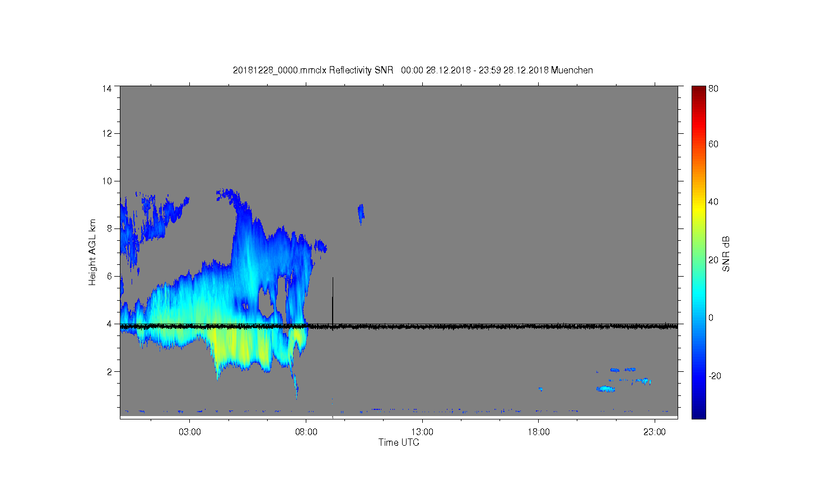The image size is (840, 504).
Task: Click the height axis value 12
Action: (x=107, y=133)
